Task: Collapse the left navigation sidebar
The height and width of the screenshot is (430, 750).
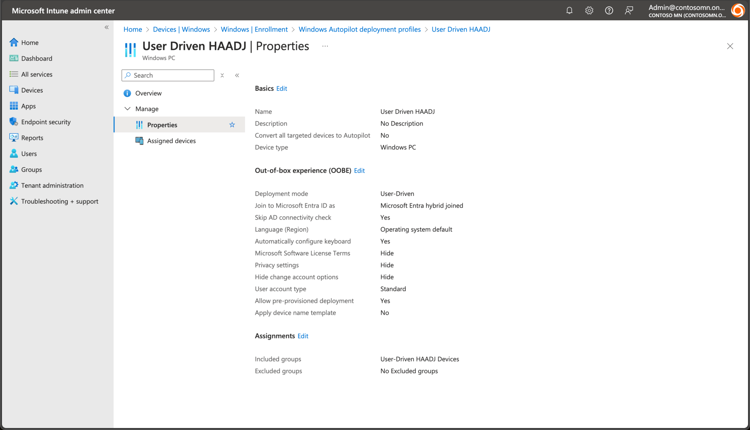Action: click(106, 27)
